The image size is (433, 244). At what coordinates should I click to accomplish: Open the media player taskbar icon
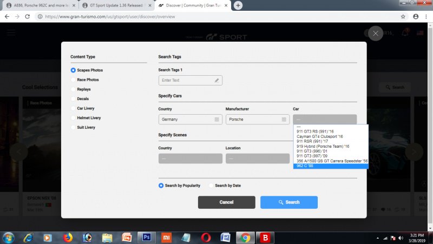coord(47,238)
